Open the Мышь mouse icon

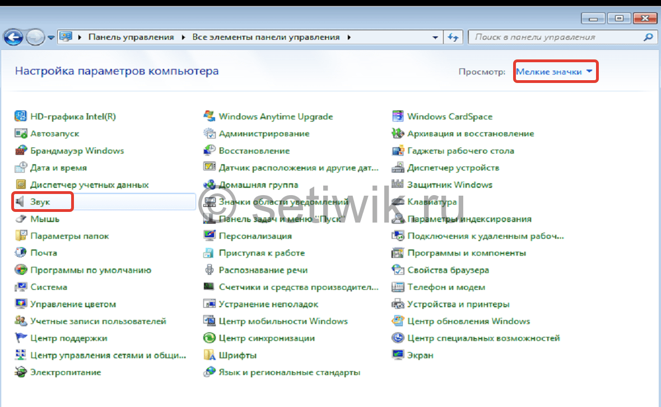pyautogui.click(x=20, y=219)
